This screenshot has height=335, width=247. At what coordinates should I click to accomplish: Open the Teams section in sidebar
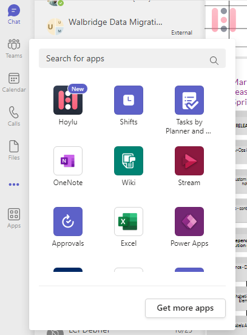14,49
